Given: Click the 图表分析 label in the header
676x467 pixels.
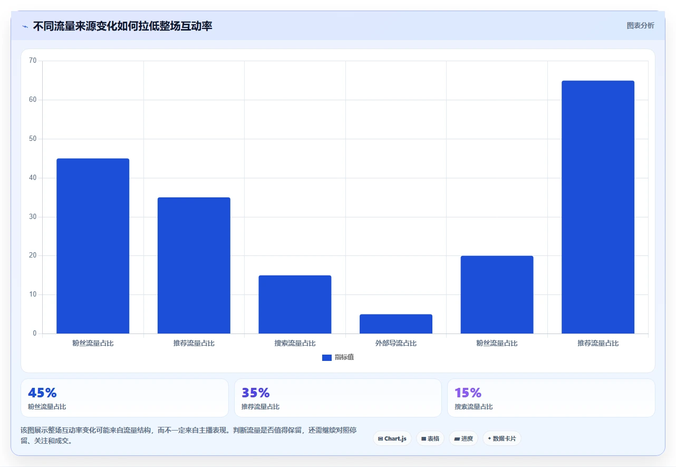Looking at the screenshot, I should [x=640, y=25].
